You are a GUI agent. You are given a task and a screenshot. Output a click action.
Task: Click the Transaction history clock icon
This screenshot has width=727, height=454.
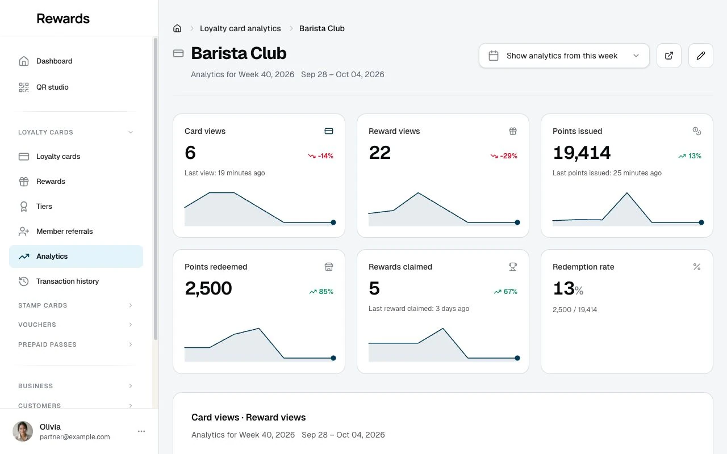coord(24,281)
